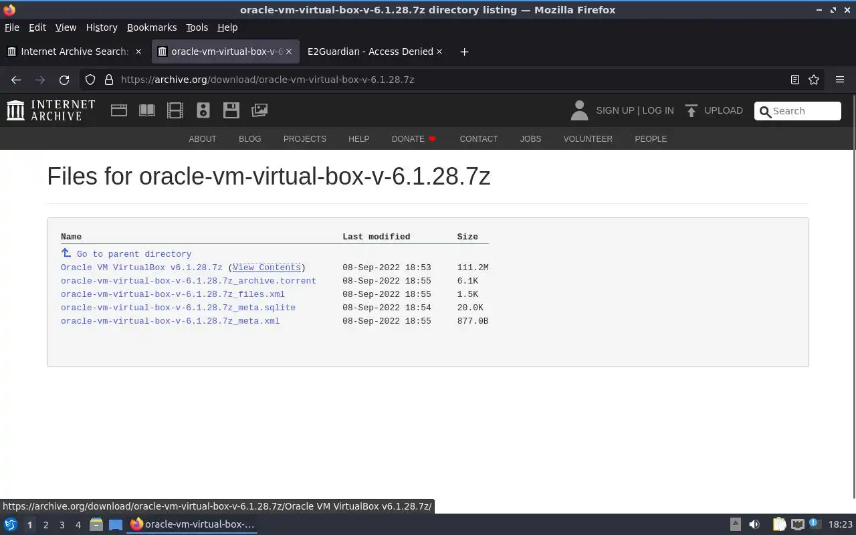Open the _files.xml link
Screen dimensions: 856x535
point(173,294)
